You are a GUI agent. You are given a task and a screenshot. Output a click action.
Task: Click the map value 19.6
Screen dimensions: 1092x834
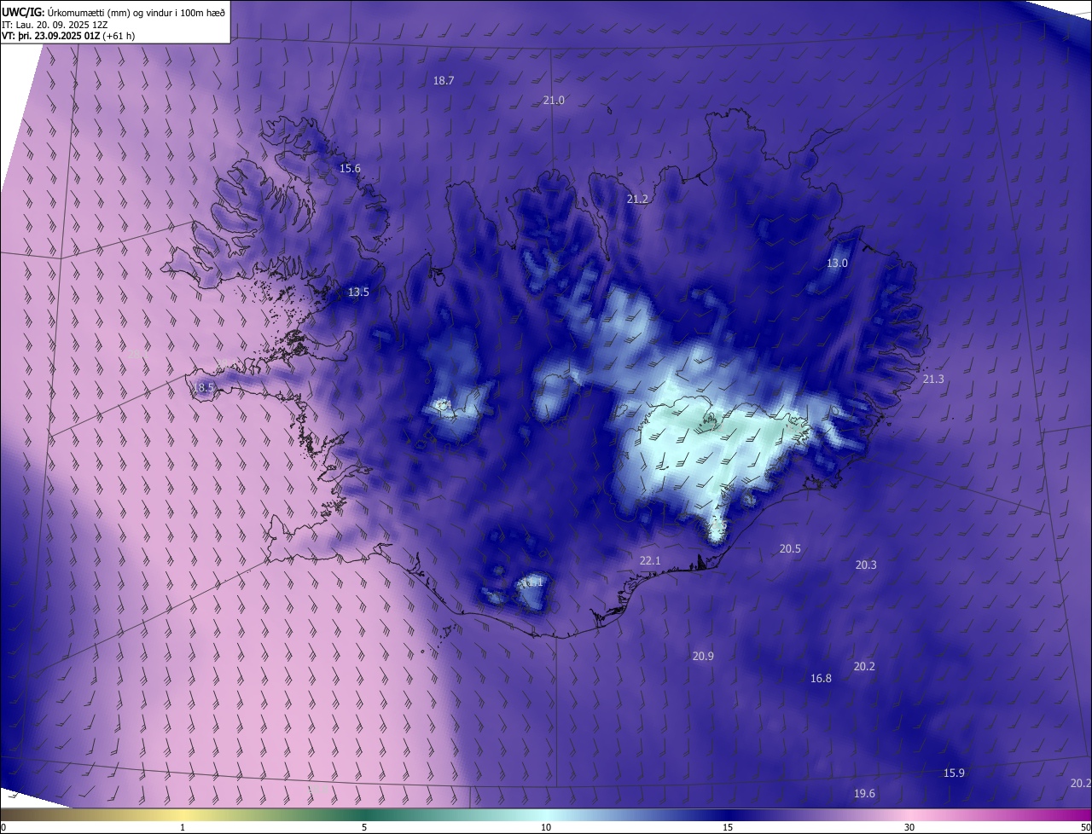tap(864, 794)
